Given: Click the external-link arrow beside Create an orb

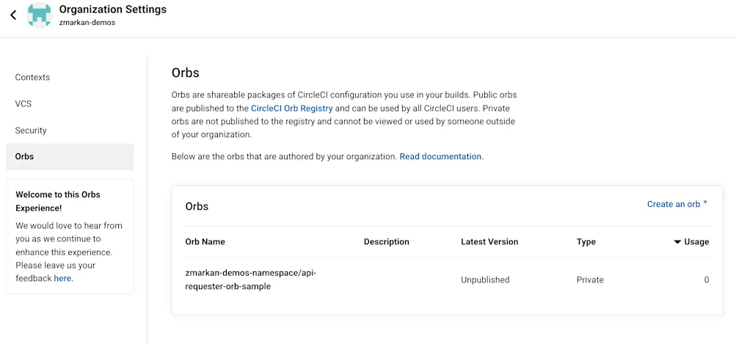Looking at the screenshot, I should click(x=705, y=203).
